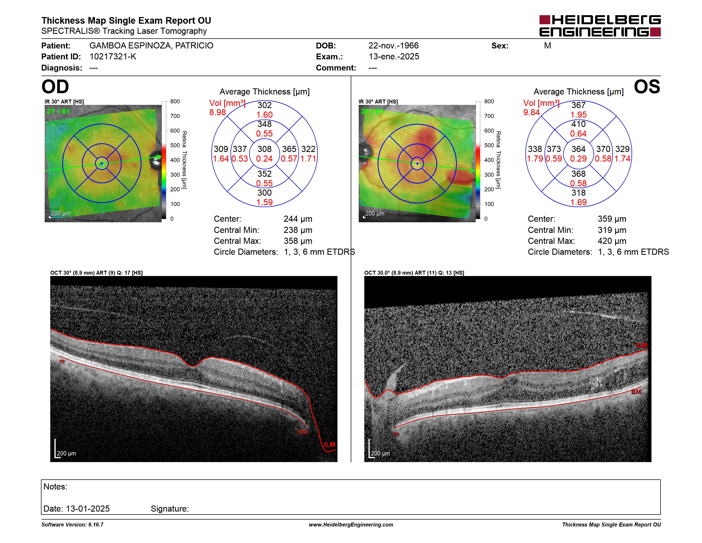Image resolution: width=702 pixels, height=543 pixels.
Task: Click the Heidelberg Engineering logo
Action: click(600, 26)
